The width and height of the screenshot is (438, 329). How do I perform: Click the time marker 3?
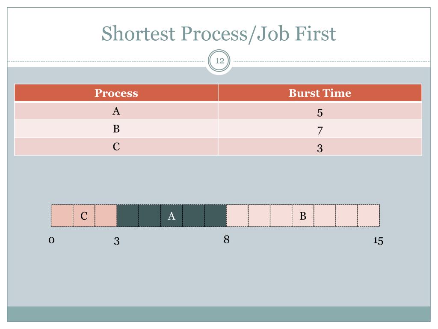click(x=117, y=241)
